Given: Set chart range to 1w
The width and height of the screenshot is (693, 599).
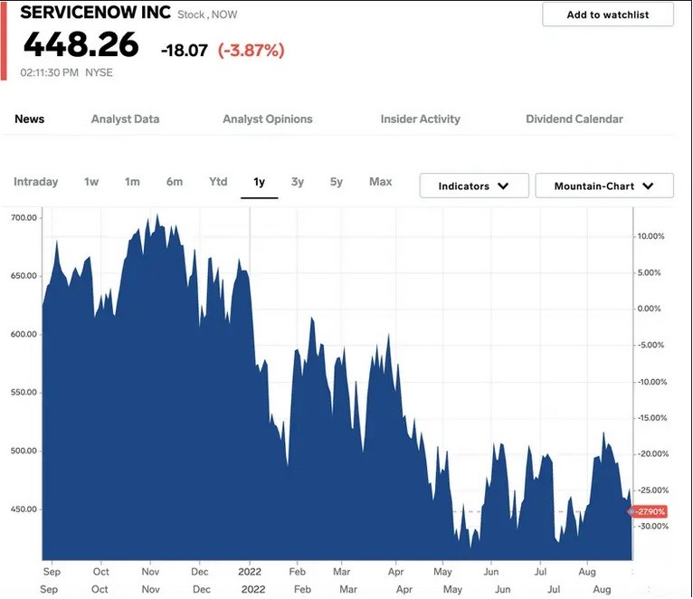Looking at the screenshot, I should coord(91,182).
